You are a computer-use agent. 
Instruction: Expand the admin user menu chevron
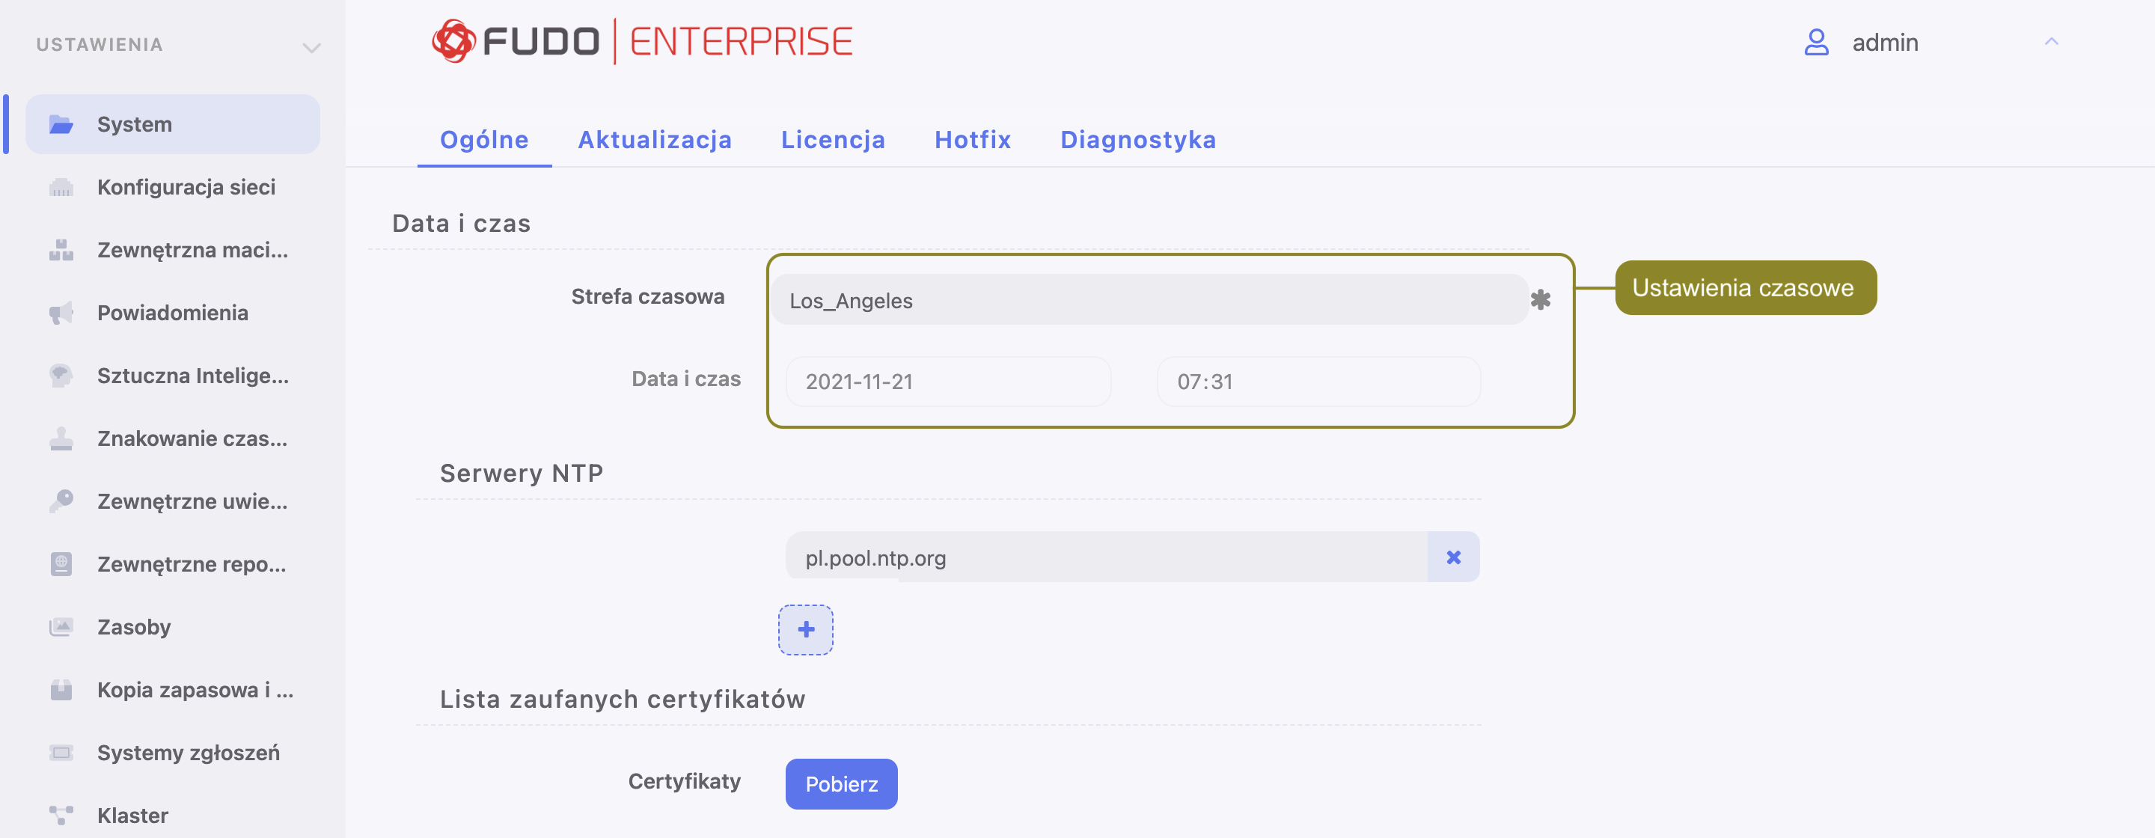2051,42
